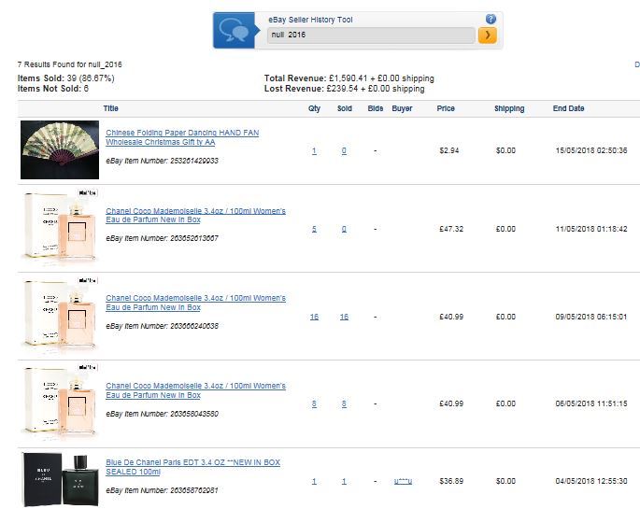
Task: Open Chanel Coco Mademoiselle listing ending 06/05/2018
Action: point(195,390)
